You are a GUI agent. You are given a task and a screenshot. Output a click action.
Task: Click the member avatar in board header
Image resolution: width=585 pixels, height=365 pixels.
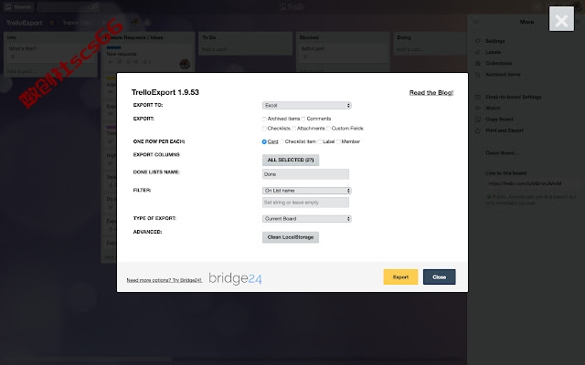(135, 22)
